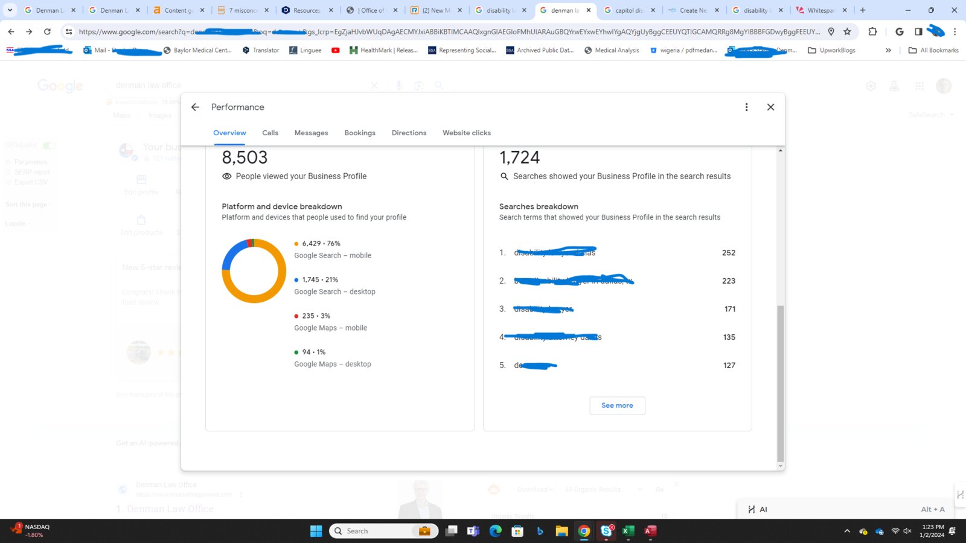Screen dimensions: 966x543
Task: Switch to the Calls tab
Action: [270, 133]
